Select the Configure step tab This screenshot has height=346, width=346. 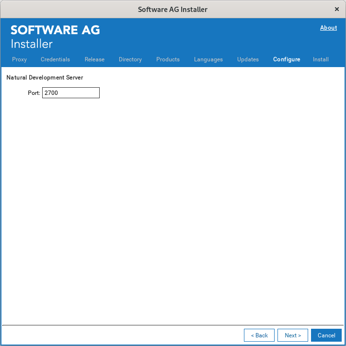pos(287,59)
